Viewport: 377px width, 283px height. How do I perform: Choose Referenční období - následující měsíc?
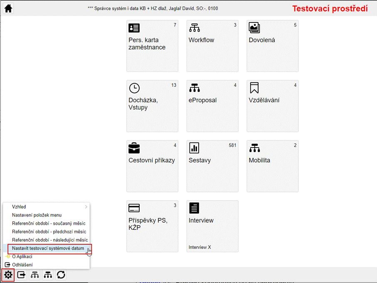pos(50,240)
